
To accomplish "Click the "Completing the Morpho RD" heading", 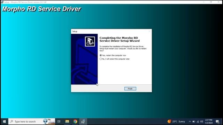I will (120, 39).
